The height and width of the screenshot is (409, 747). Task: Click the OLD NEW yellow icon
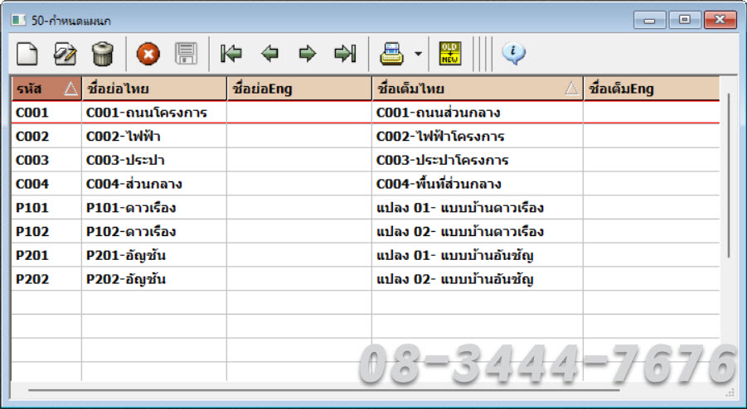tap(449, 53)
